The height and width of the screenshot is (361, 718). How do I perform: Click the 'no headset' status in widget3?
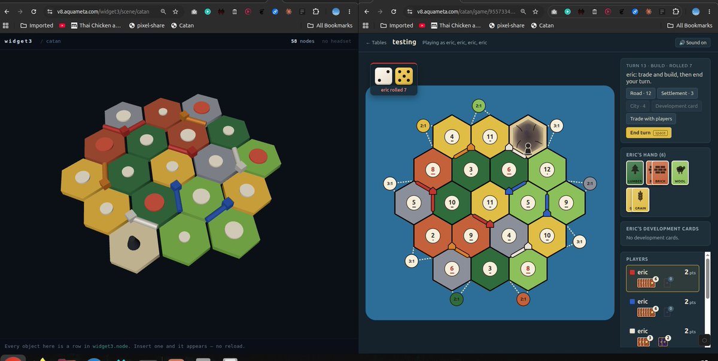tap(336, 41)
